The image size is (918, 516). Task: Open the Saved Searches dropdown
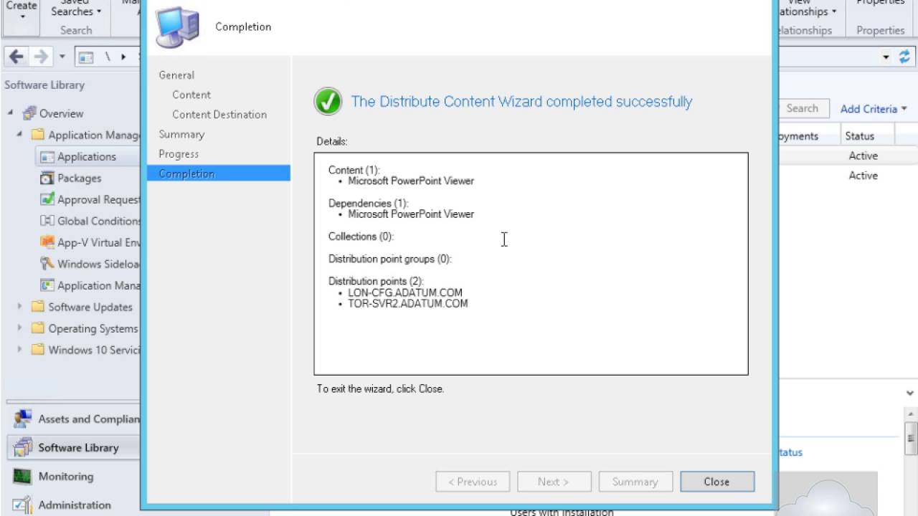click(x=76, y=9)
